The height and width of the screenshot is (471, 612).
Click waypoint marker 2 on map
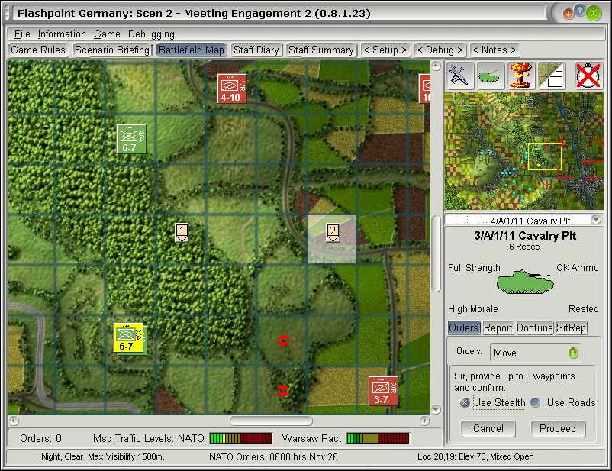333,233
